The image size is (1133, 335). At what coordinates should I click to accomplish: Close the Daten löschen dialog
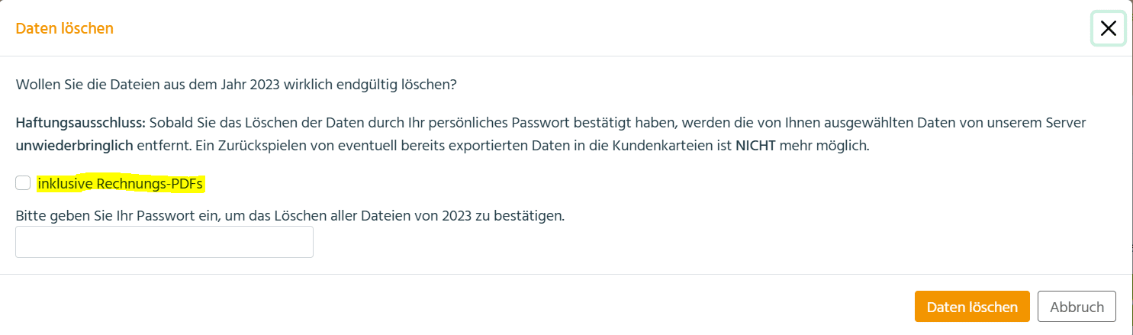coord(1108,29)
